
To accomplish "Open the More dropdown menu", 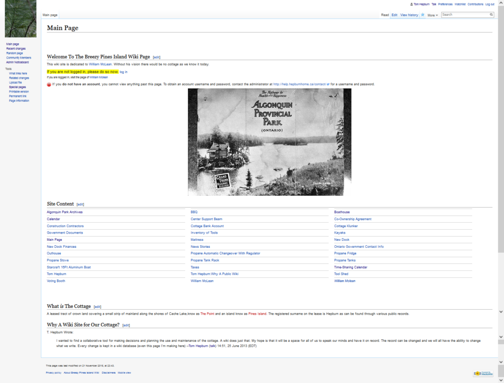I will click(432, 15).
